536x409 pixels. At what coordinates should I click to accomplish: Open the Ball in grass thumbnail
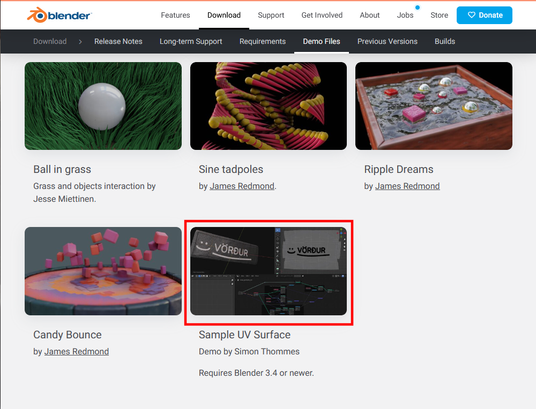tap(103, 106)
